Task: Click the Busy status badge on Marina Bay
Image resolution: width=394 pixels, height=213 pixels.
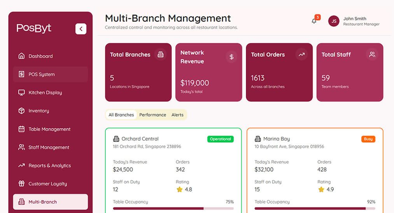Action: [x=368, y=139]
